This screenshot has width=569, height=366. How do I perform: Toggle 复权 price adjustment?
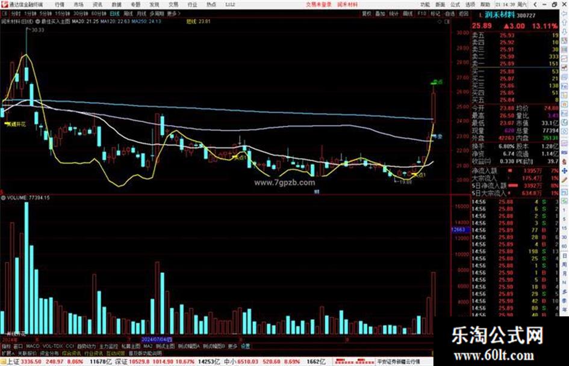click(x=367, y=13)
